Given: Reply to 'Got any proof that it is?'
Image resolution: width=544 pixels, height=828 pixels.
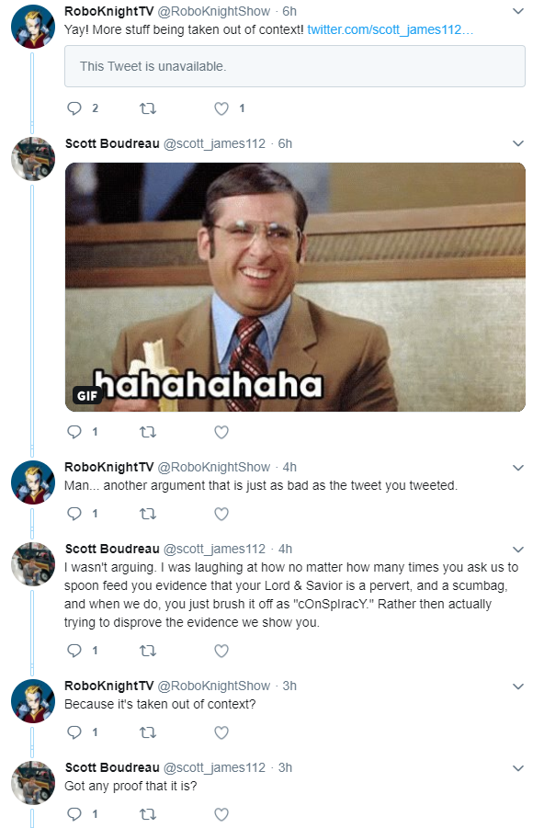Looking at the screenshot, I should [x=74, y=813].
